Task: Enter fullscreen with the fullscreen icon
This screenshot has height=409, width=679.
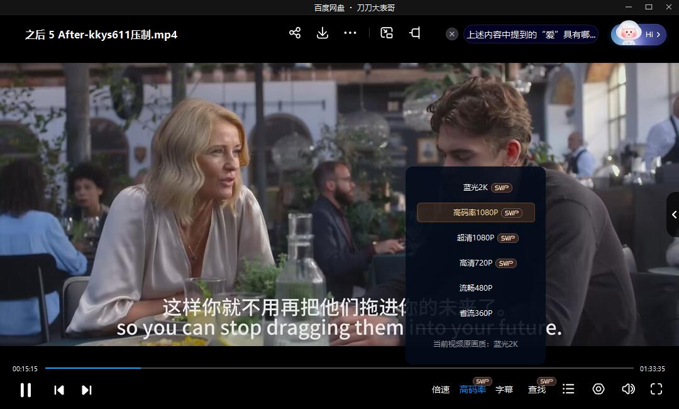Action: click(x=656, y=389)
